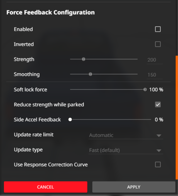
Task: Click the Update rate limit dropdown arrow
Action: [x=159, y=136]
